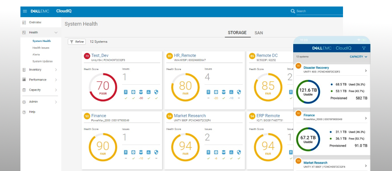Click the Performance chart icon on the Test_Dev card
Image resolution: width=392 pixels, height=171 pixels.
tap(149, 92)
